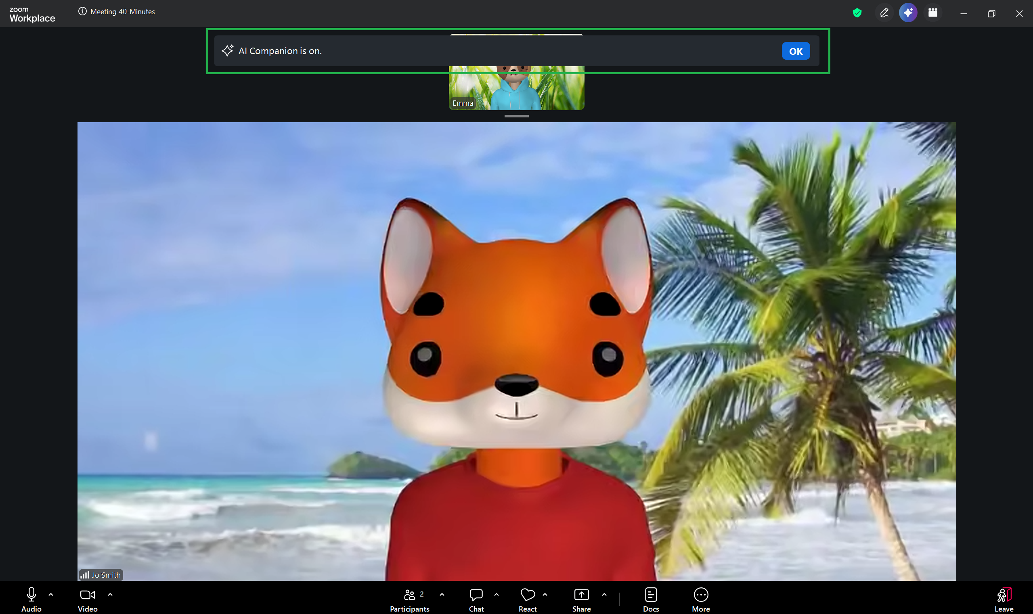
Task: Open the notes pencil icon
Action: 884,13
